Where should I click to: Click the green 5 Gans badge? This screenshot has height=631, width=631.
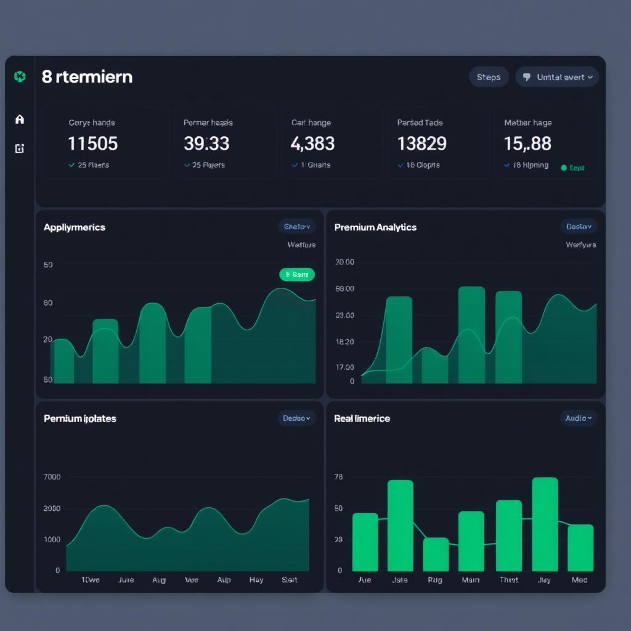(297, 274)
